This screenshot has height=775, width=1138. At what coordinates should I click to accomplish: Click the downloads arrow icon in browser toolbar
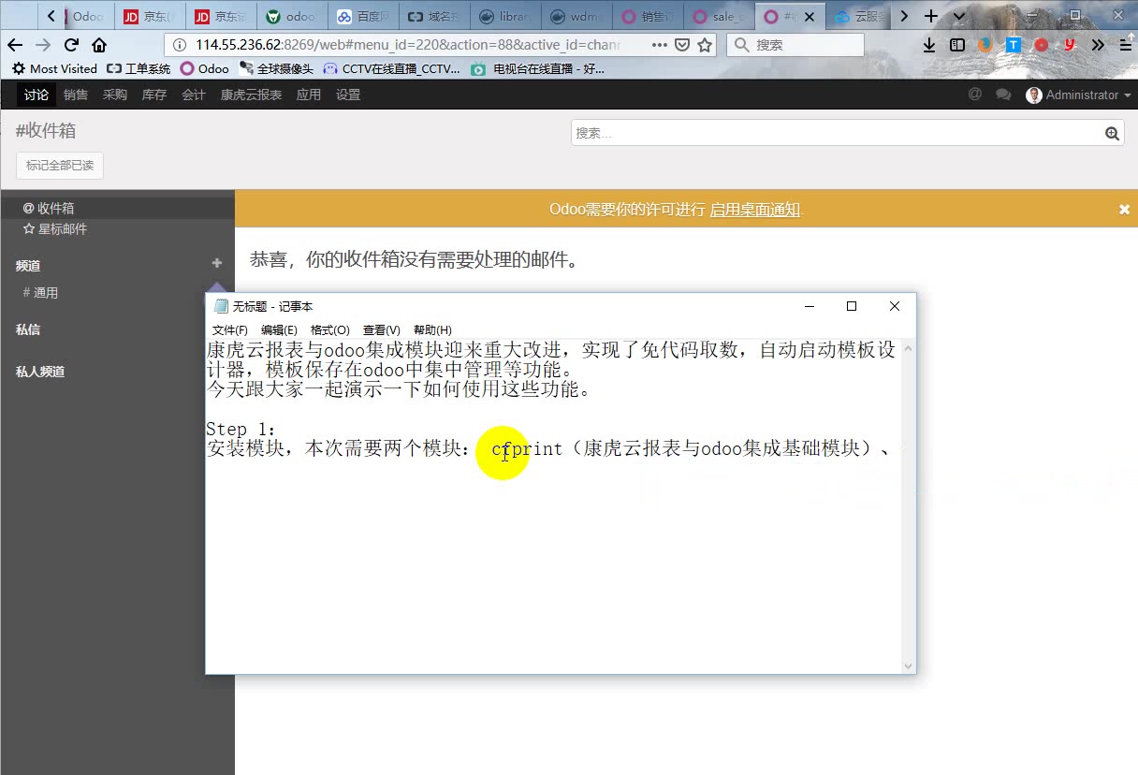click(x=927, y=44)
